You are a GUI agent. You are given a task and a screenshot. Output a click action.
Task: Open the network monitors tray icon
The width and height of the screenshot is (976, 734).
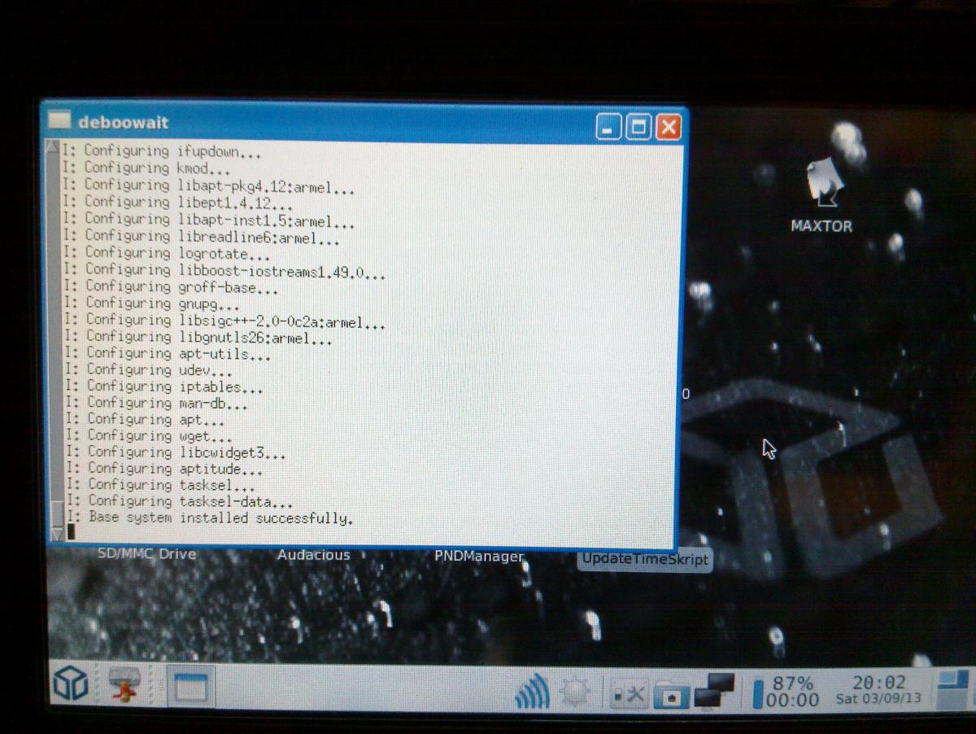pyautogui.click(x=716, y=691)
